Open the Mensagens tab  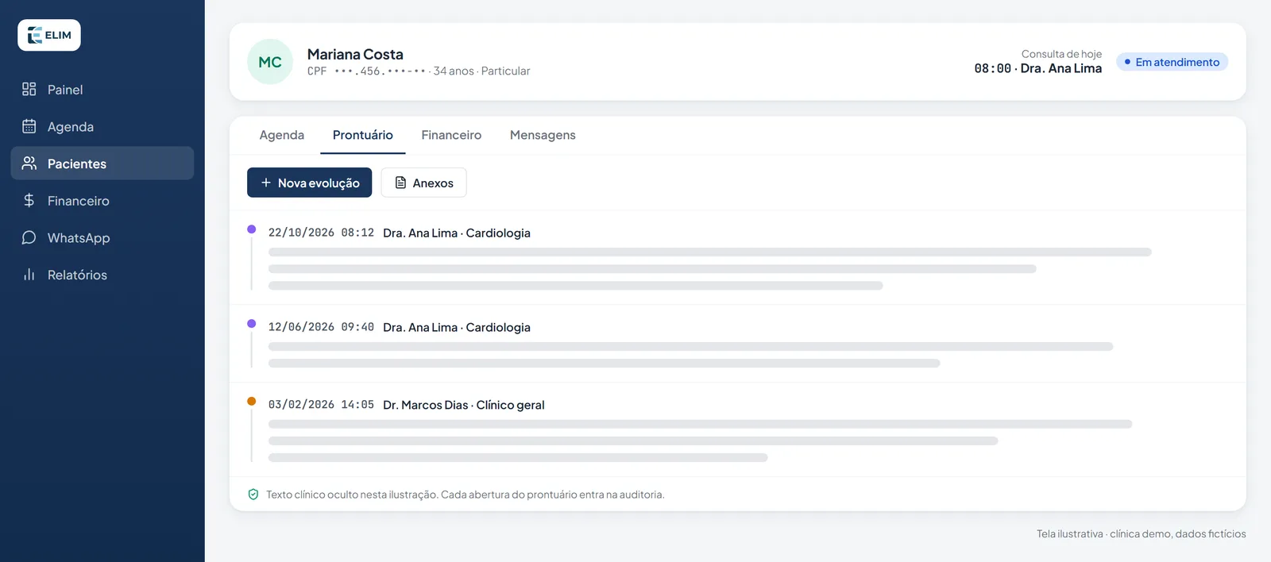[x=543, y=135]
